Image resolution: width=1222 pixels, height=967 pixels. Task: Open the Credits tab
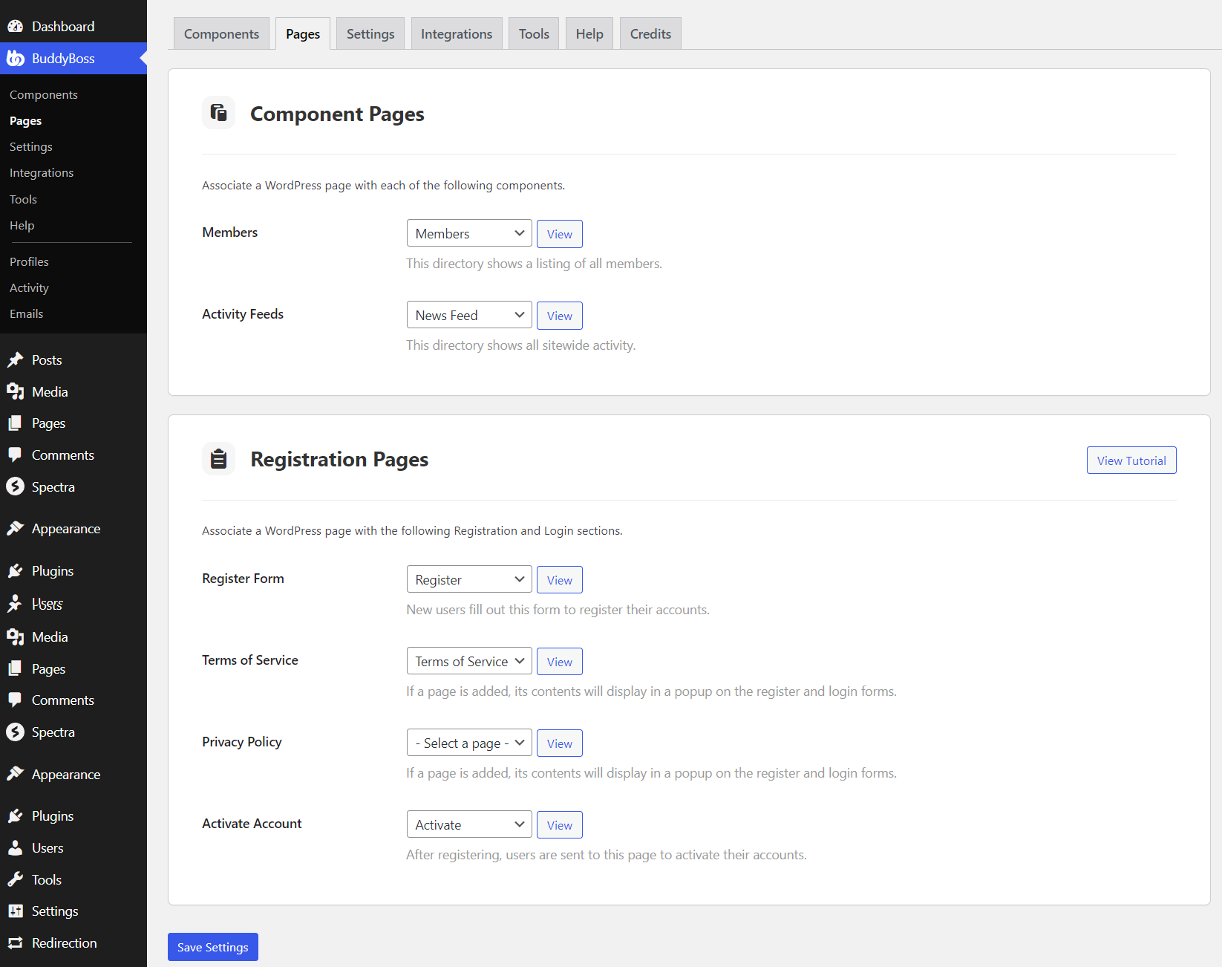(650, 33)
